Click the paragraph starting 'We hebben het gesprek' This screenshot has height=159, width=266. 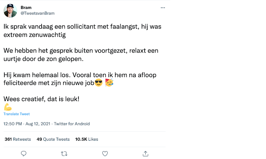click(81, 54)
